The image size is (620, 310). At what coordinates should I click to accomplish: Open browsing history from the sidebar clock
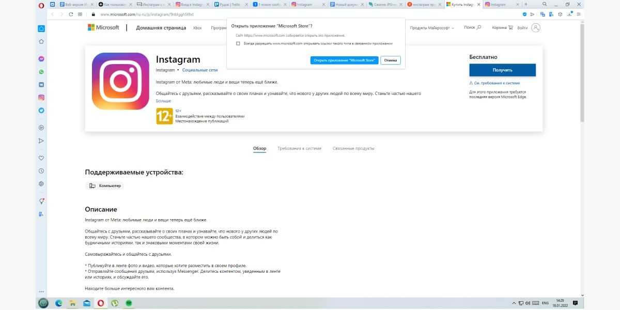[x=41, y=171]
